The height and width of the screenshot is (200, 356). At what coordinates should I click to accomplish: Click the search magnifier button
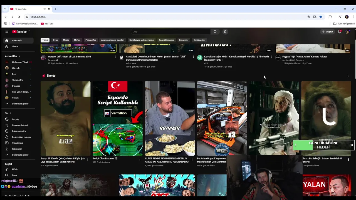(x=215, y=32)
